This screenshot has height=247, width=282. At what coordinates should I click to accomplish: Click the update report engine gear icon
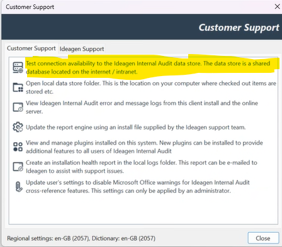tap(18, 127)
